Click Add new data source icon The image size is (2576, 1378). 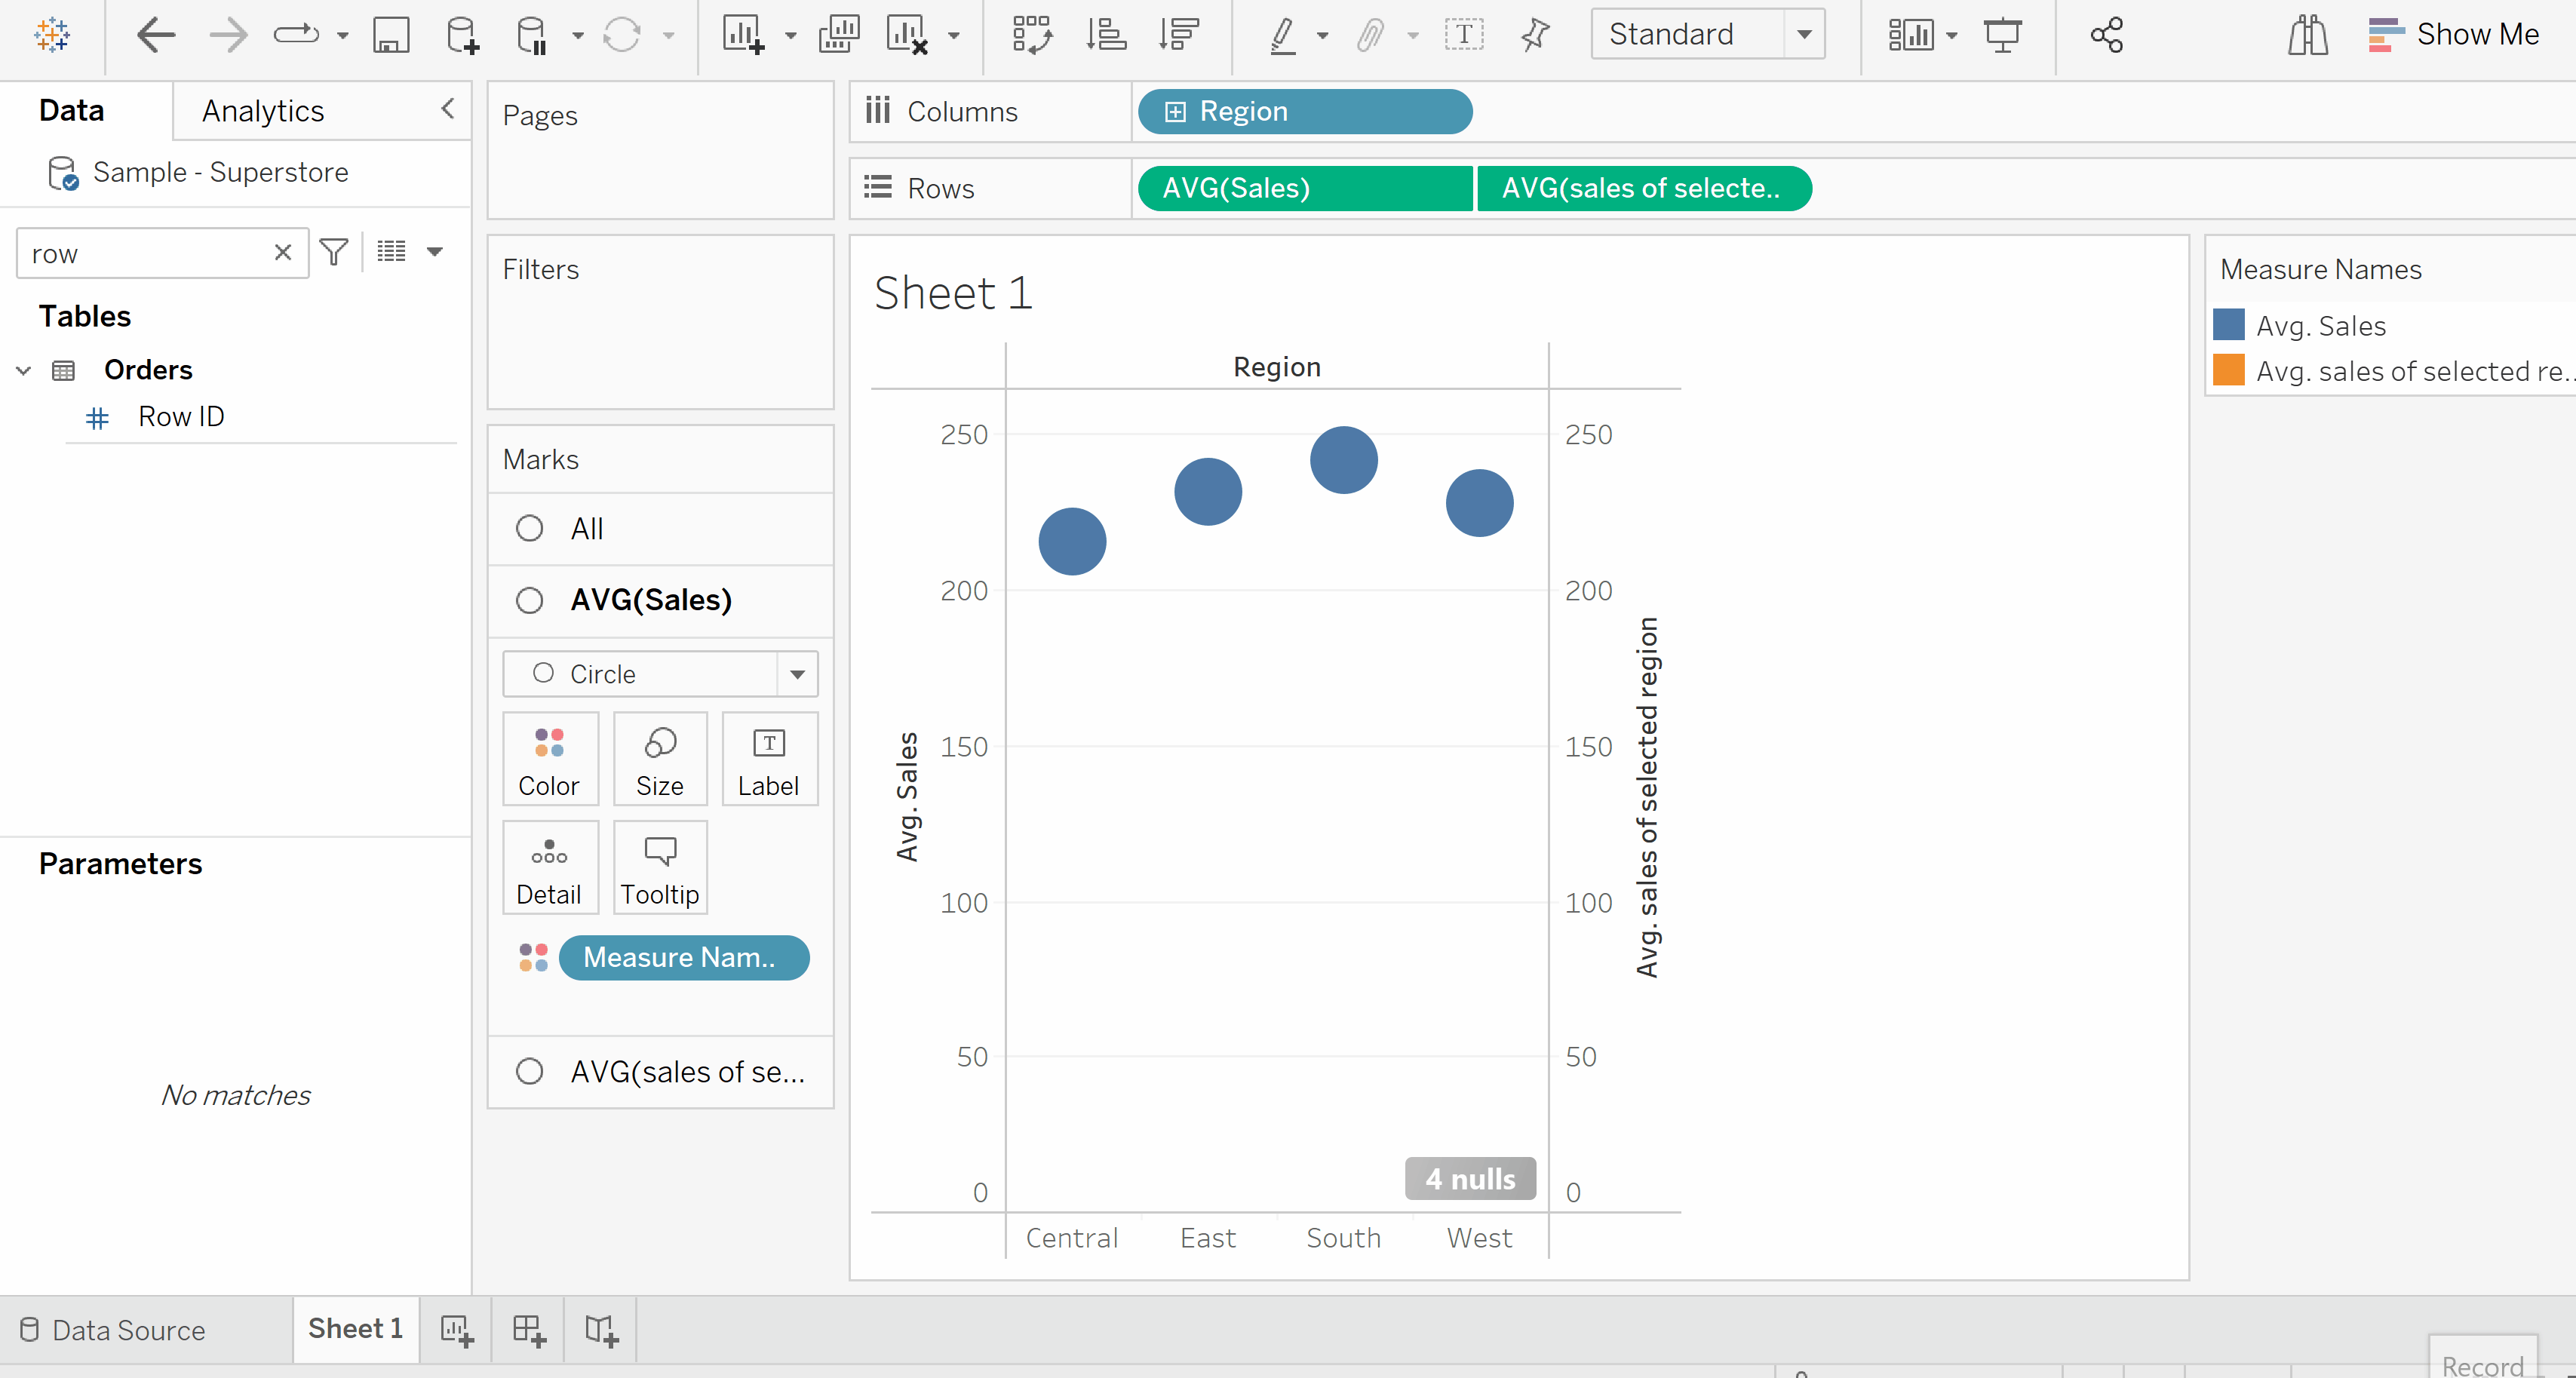[x=462, y=35]
